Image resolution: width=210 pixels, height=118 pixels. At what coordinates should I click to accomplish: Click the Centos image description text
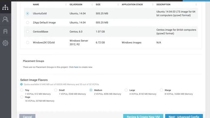point(176,31)
